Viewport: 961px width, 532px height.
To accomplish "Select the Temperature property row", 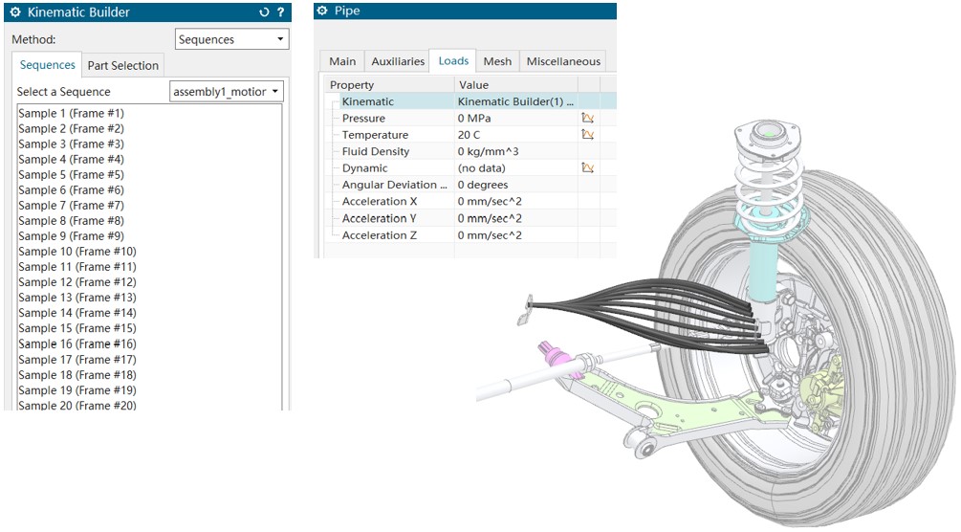I will pos(470,134).
